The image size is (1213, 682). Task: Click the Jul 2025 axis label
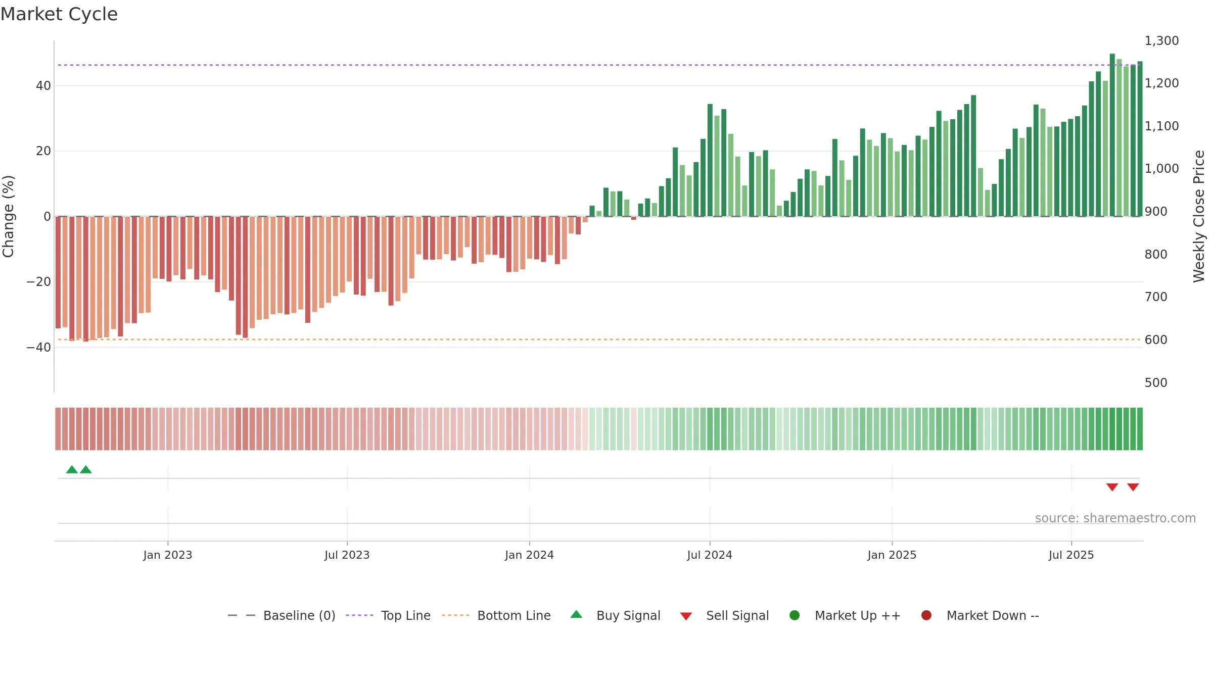click(1071, 555)
